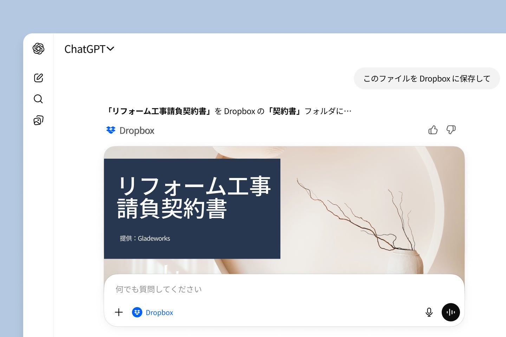
Task: Click the 提供：Gladeworks text on the card
Action: click(x=145, y=238)
